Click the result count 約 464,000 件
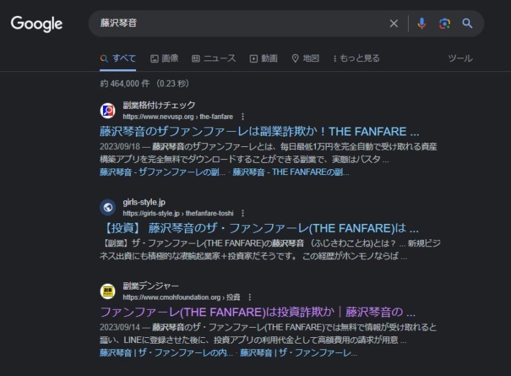Screen dimensions: 511x376 click(125, 84)
